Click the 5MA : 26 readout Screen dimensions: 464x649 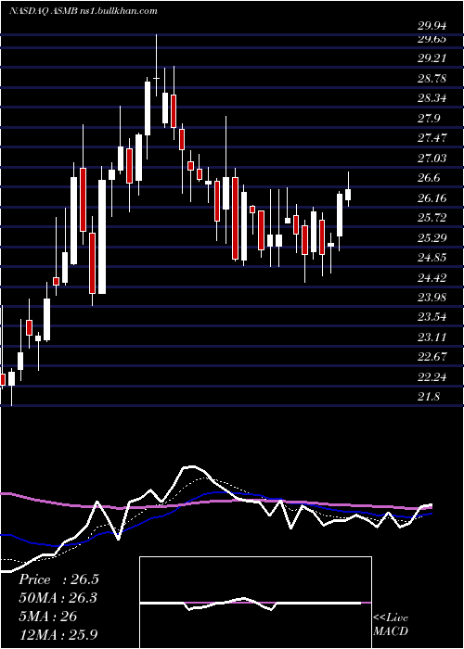click(x=47, y=617)
